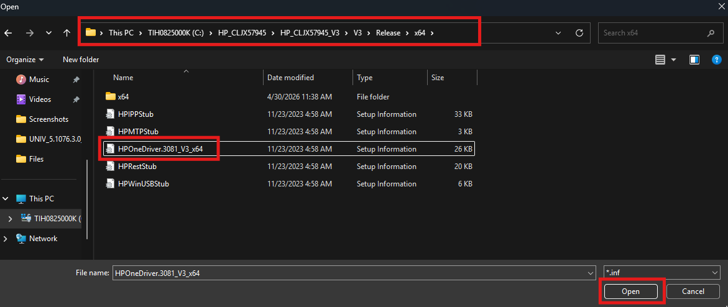Image resolution: width=728 pixels, height=307 pixels.
Task: Select Release breadcrumb segment
Action: point(388,33)
